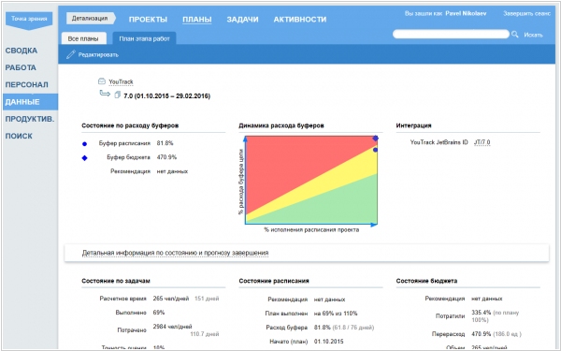Image resolution: width=561 pixels, height=351 pixels.
Task: Click Расчетное время value 265 чел/дней
Action: (171, 299)
